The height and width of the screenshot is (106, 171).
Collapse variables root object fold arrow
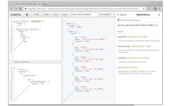(x=13, y=68)
